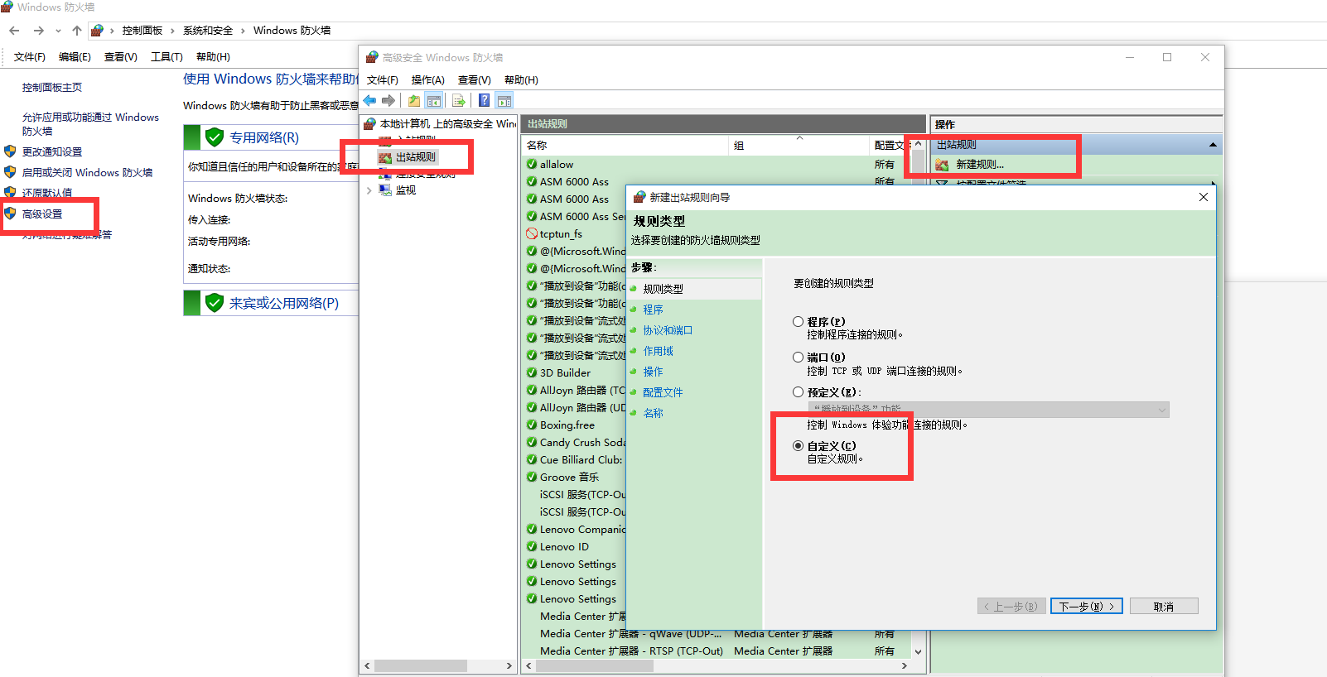Select 出站规则 in console tree
The height and width of the screenshot is (677, 1327).
point(415,157)
